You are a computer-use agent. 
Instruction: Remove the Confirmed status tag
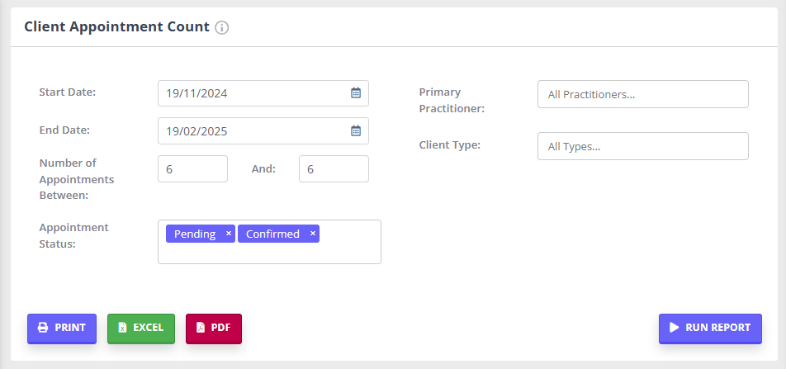pyautogui.click(x=313, y=234)
